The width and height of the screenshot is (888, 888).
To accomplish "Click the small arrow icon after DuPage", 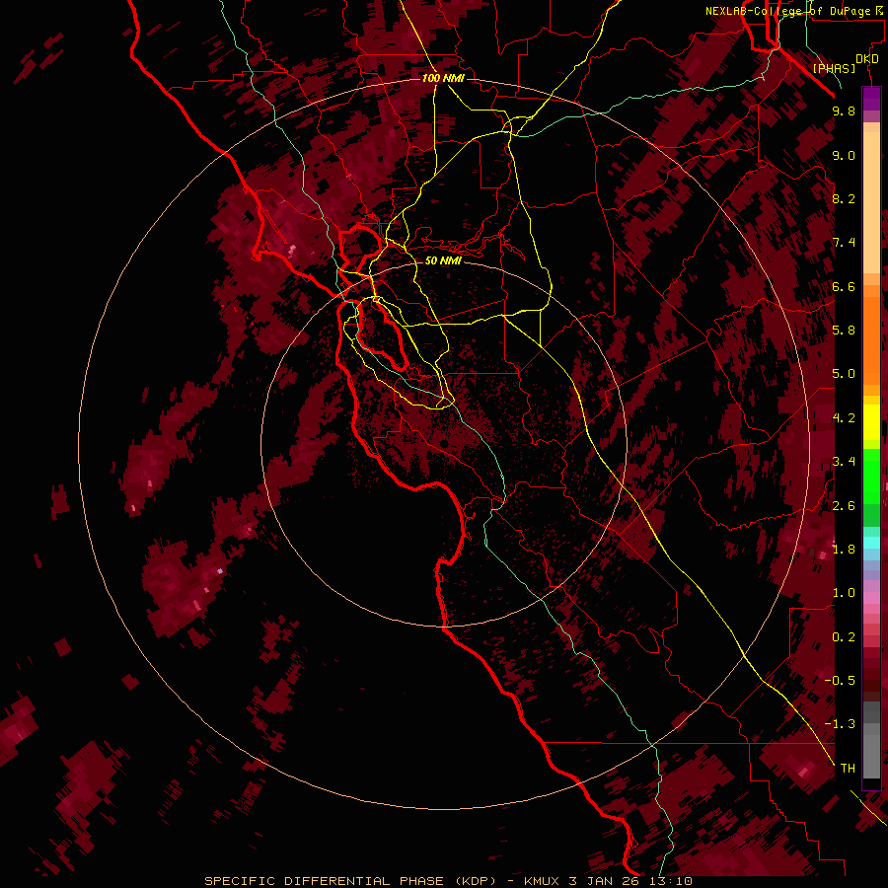I will (879, 10).
